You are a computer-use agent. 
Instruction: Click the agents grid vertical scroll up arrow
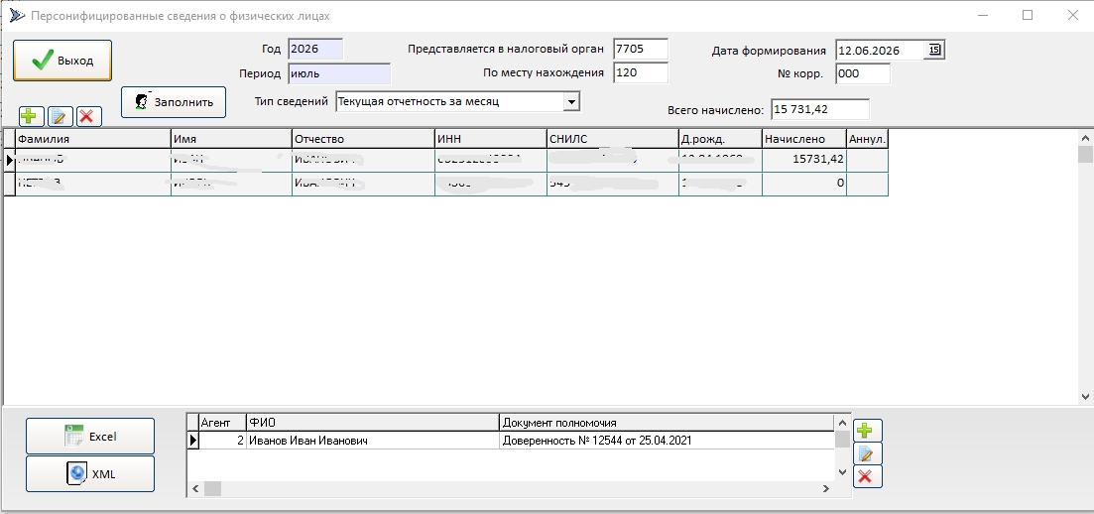coord(843,423)
